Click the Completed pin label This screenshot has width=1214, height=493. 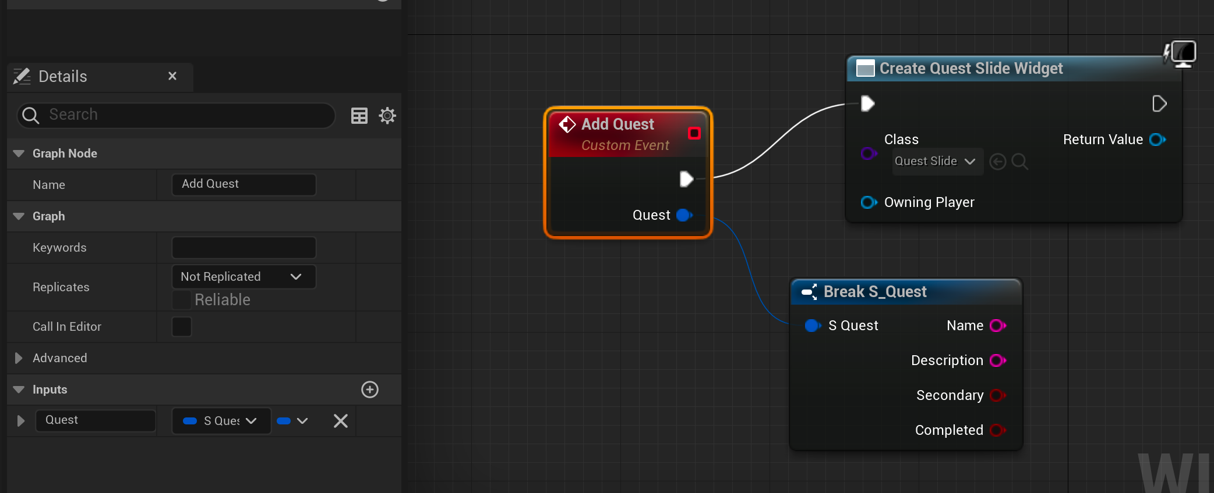tap(949, 430)
